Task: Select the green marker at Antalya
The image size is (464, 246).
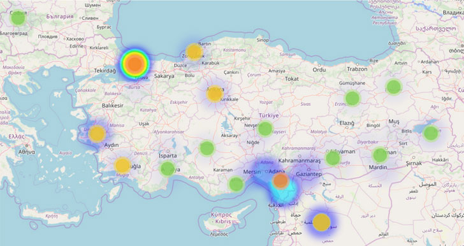Action: coord(168,169)
